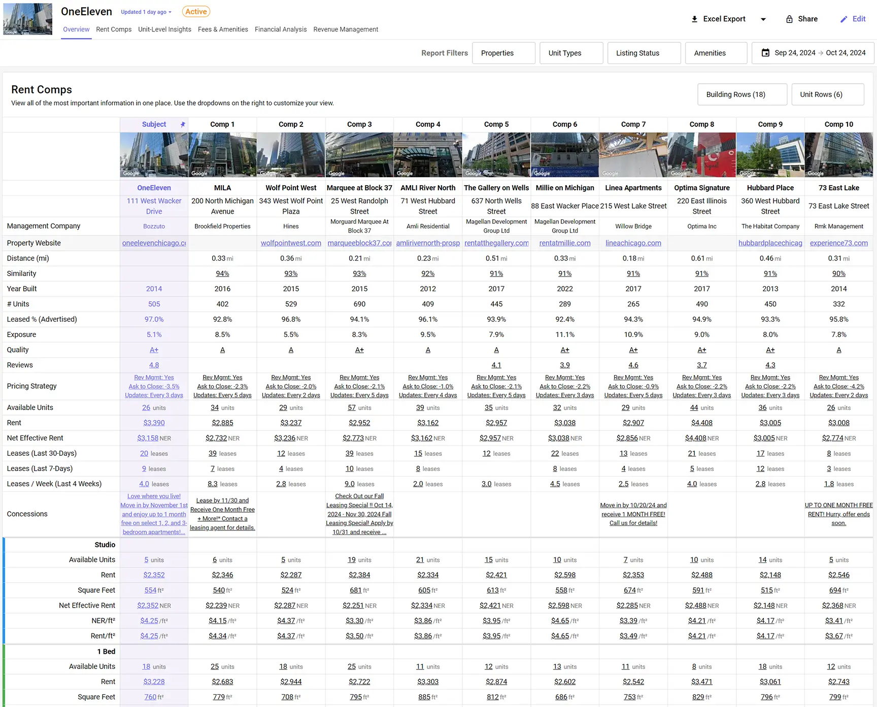Click the Excel Export download icon
Viewport: 877px width, 707px height.
[x=694, y=19]
